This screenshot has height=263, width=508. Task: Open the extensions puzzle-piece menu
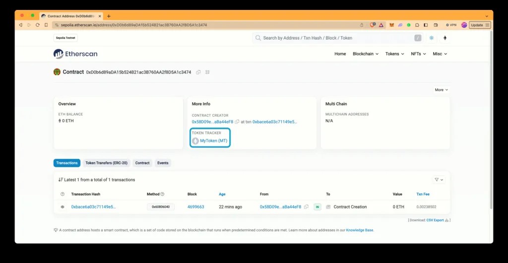coord(417,25)
